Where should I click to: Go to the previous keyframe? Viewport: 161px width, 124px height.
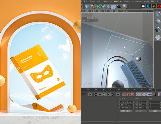96,94
